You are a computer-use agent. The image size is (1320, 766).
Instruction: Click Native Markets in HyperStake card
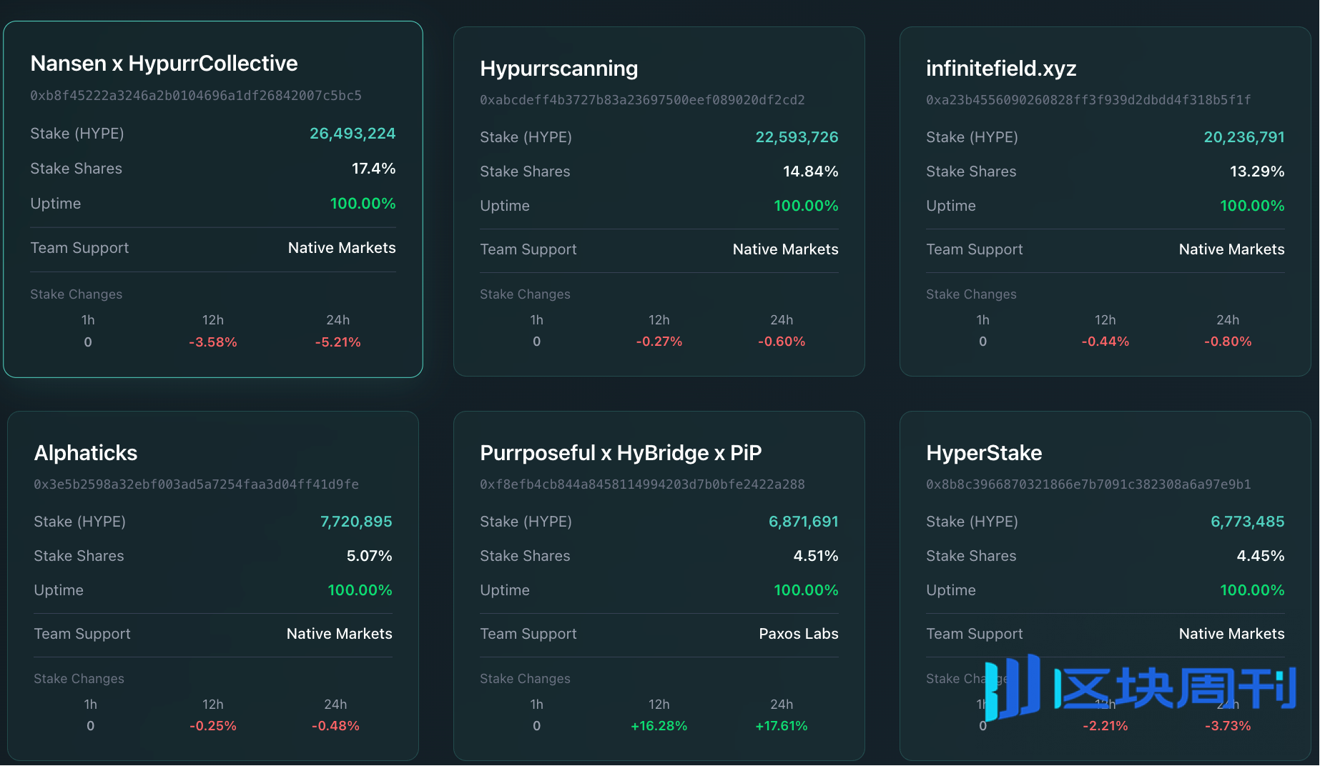[1231, 634]
